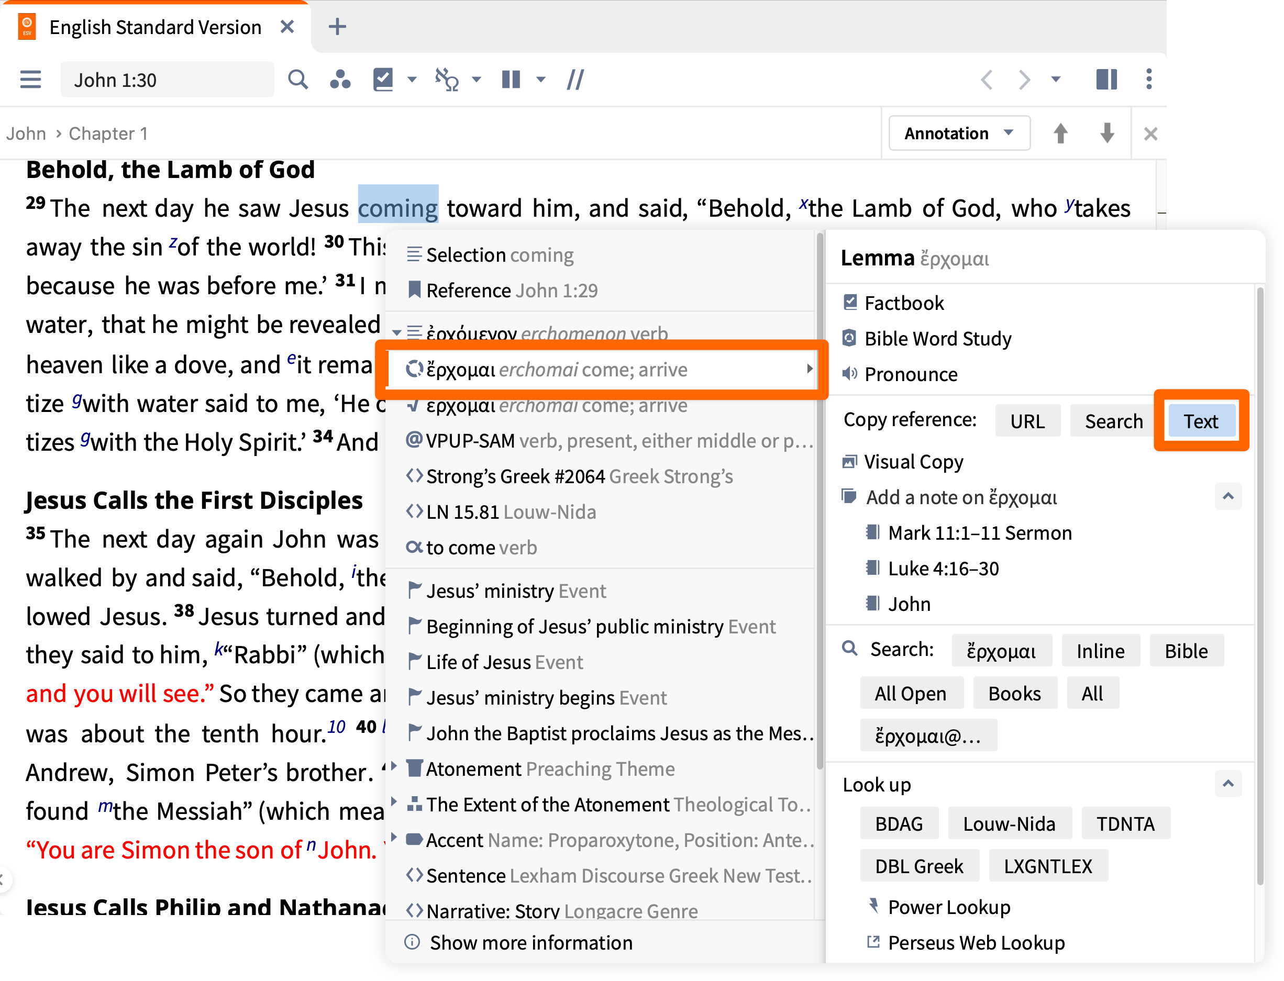Image resolution: width=1284 pixels, height=981 pixels.
Task: Click the ESV resource tab icon
Action: (27, 27)
